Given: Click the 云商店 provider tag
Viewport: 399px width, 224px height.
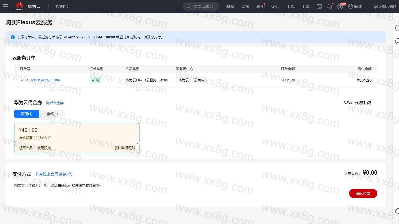Looking at the screenshot, I should tap(199, 80).
